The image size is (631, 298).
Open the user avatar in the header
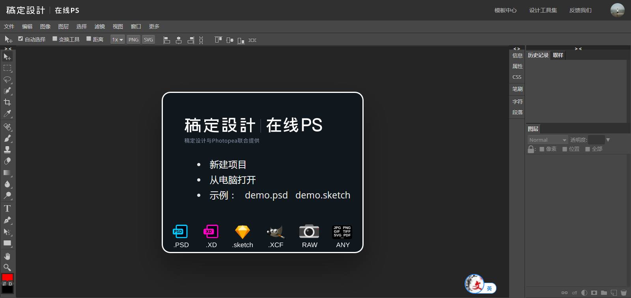(618, 10)
